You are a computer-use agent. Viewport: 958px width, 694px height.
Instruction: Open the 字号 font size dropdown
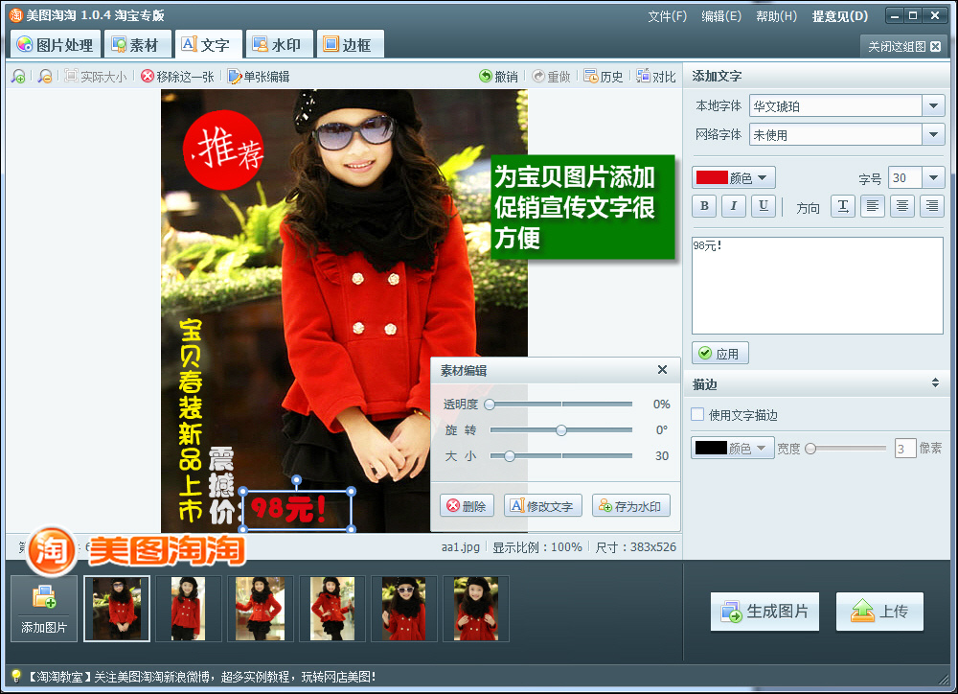point(933,178)
